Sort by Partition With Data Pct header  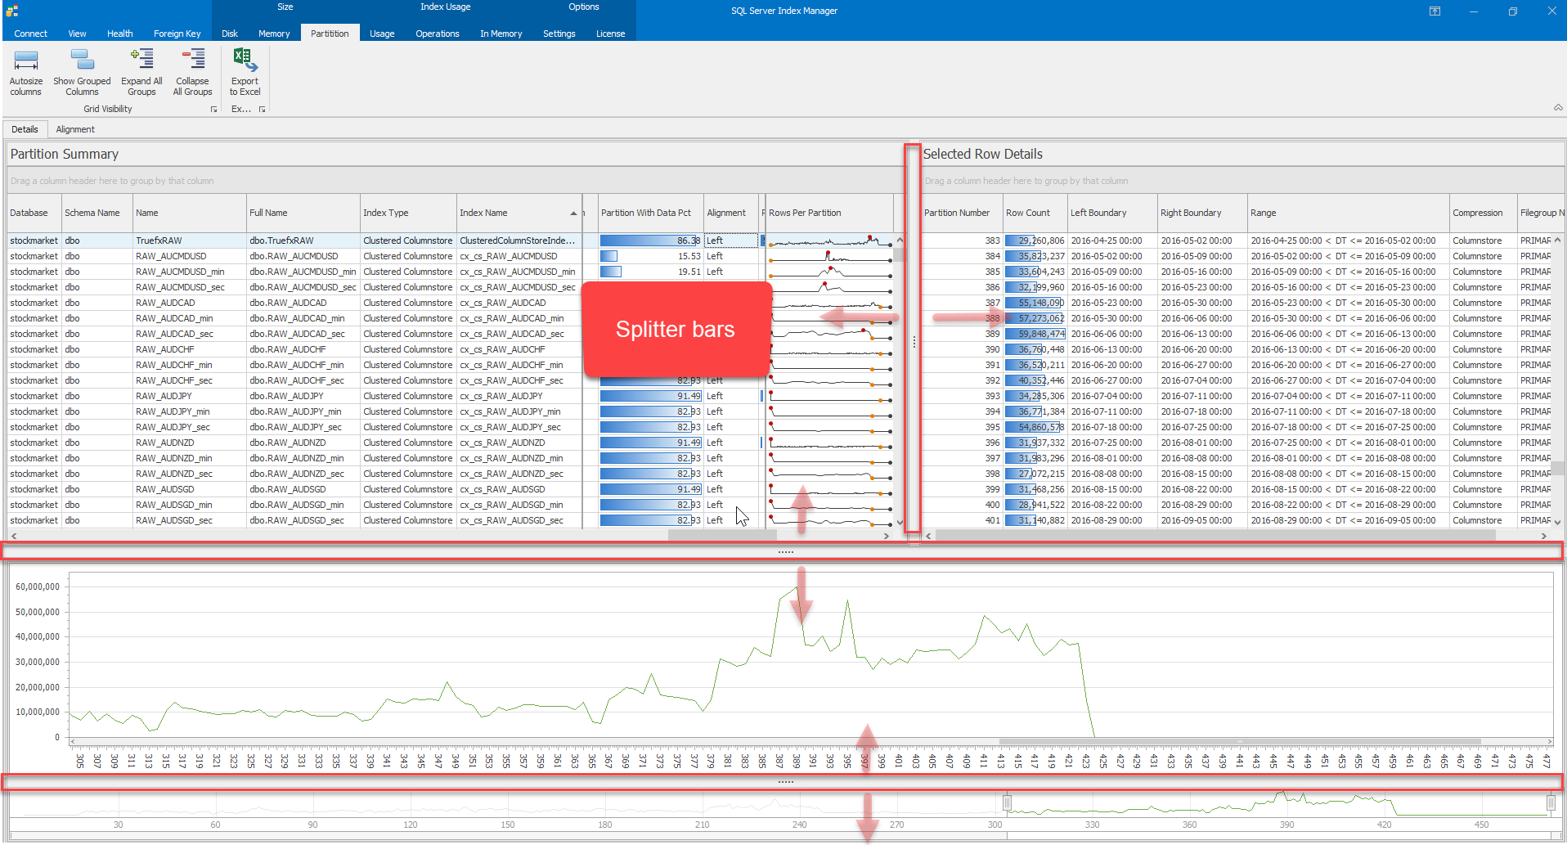click(651, 213)
